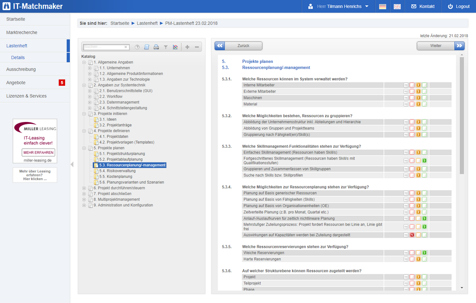Click the printer icon in catalog toolbar

[156, 47]
